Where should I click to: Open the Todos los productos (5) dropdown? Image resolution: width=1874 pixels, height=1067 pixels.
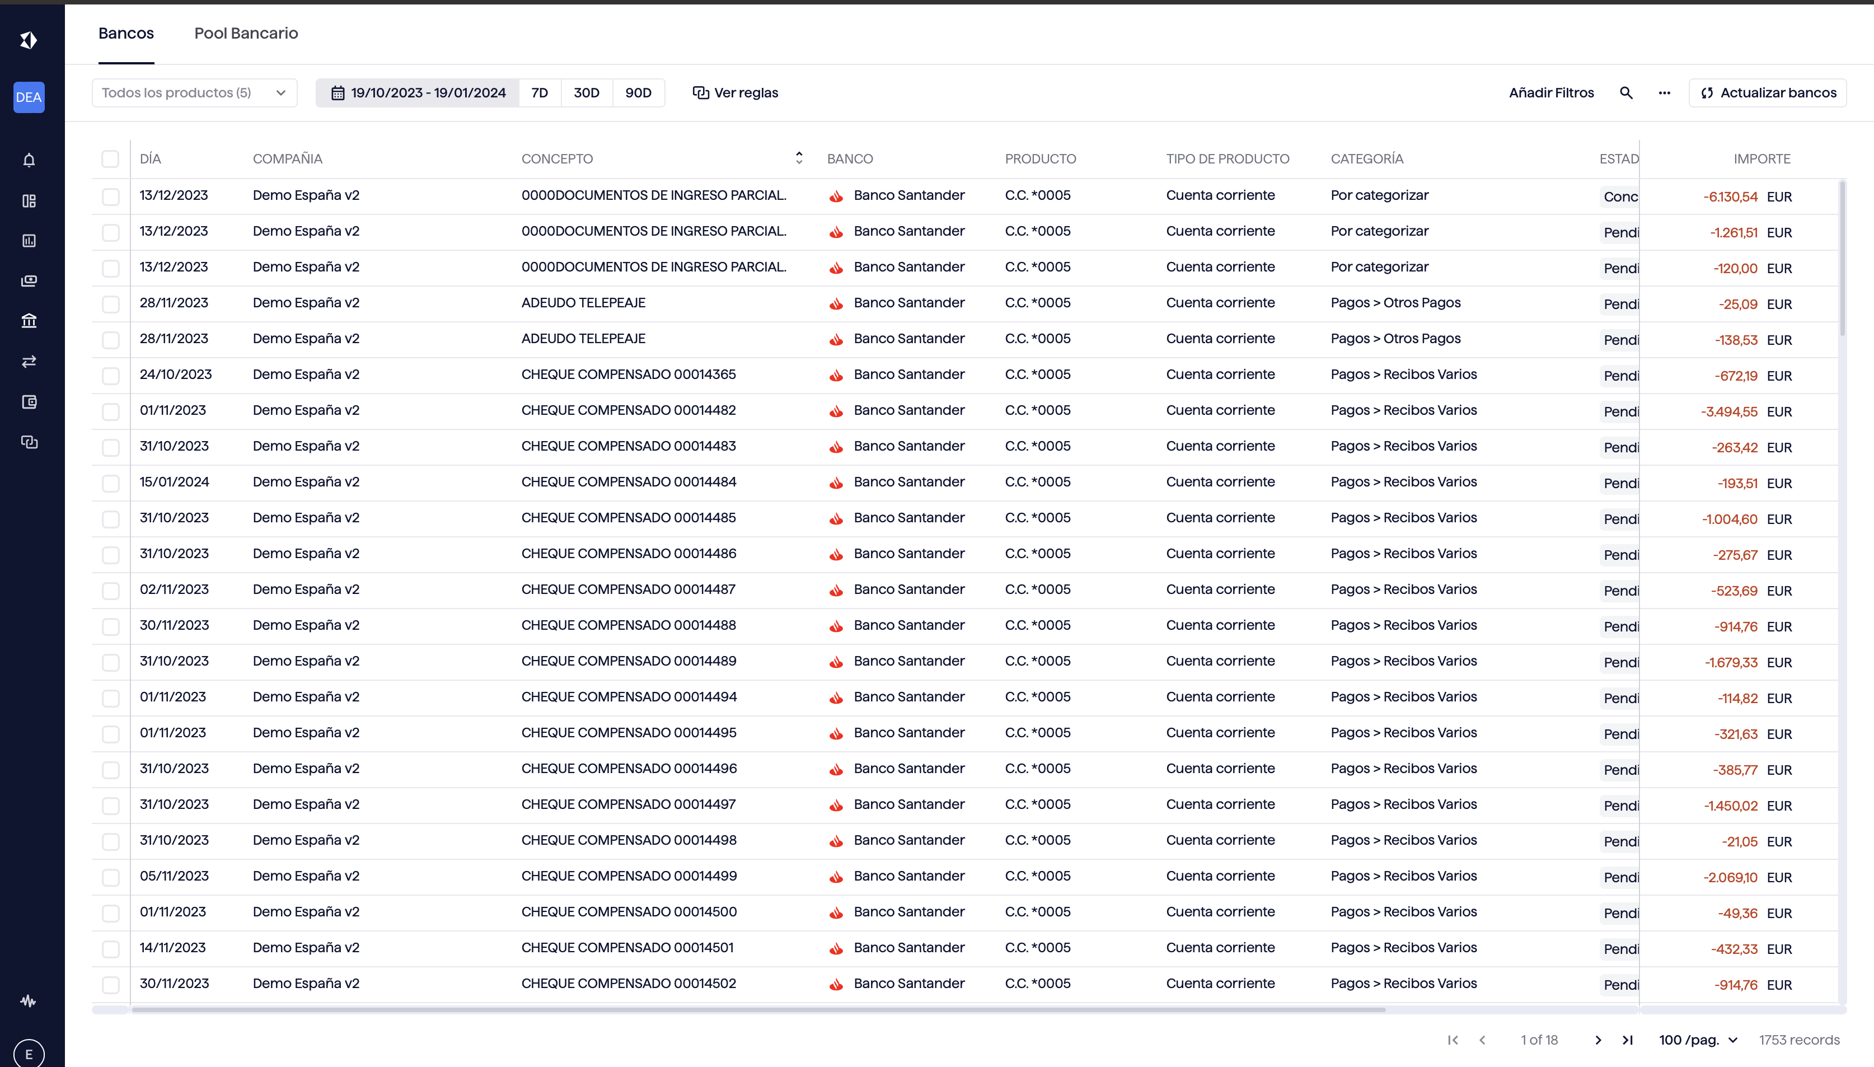(194, 93)
